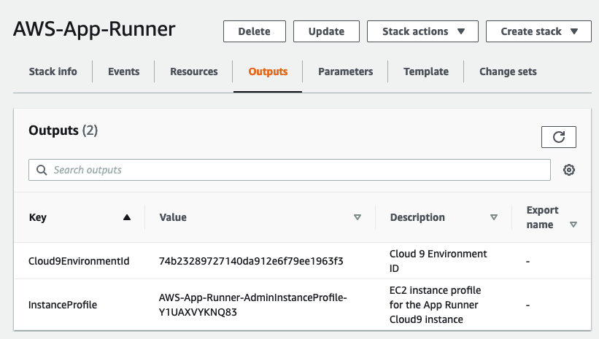Click the Key column header

[x=37, y=217]
